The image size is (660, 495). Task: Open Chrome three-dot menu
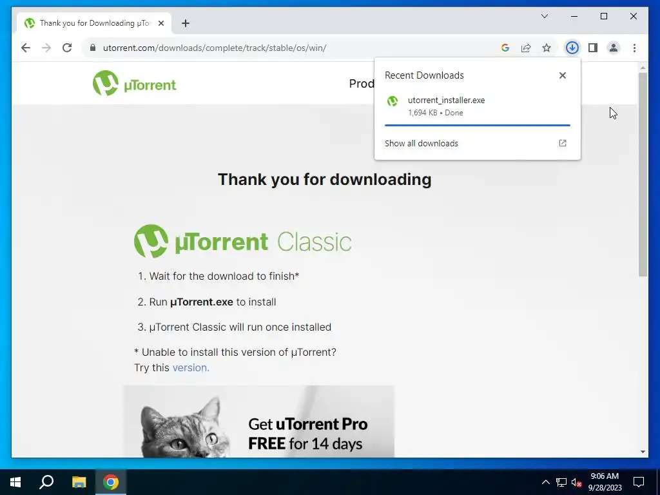(634, 48)
